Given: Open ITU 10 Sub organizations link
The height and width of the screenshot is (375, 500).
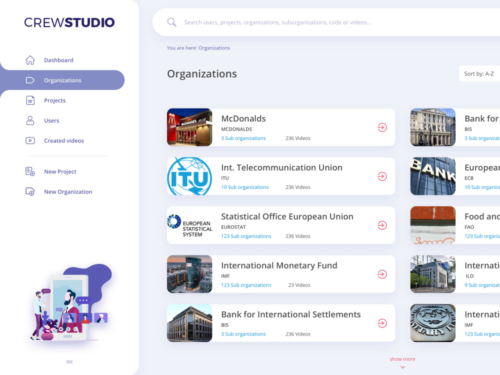Looking at the screenshot, I should [x=245, y=187].
